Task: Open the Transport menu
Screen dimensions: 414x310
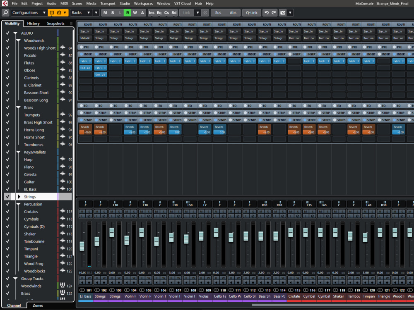Action: pyautogui.click(x=108, y=3)
